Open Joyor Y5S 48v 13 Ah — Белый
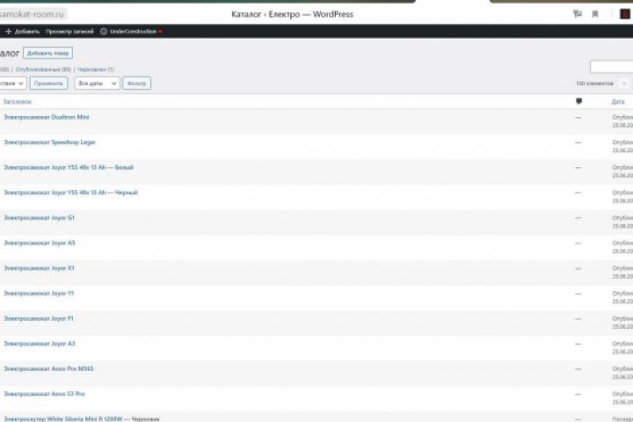633x422 pixels. (69, 167)
